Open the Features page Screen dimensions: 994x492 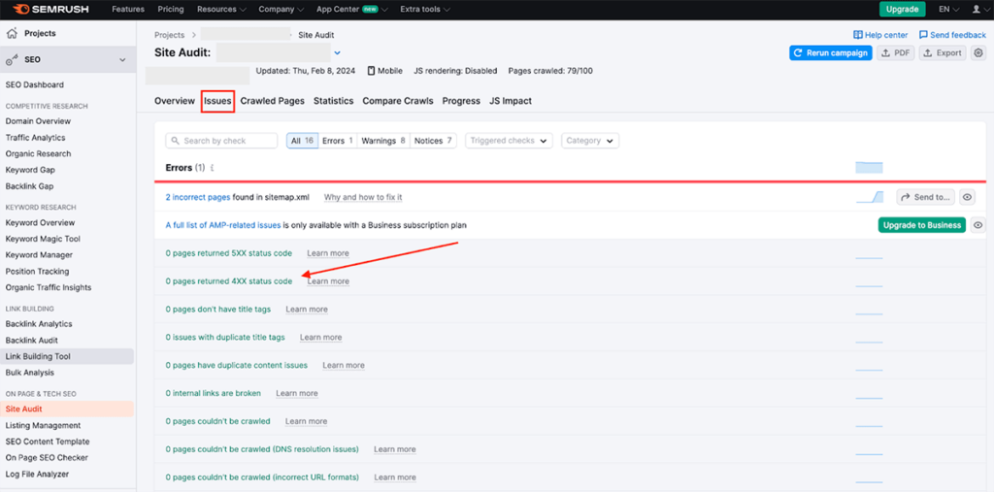pyautogui.click(x=128, y=10)
